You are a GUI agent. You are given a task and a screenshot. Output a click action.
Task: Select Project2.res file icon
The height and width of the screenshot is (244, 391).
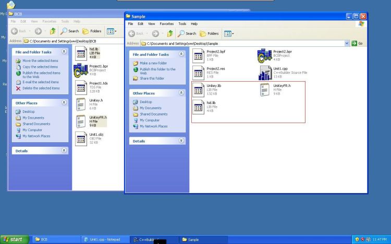click(x=198, y=73)
